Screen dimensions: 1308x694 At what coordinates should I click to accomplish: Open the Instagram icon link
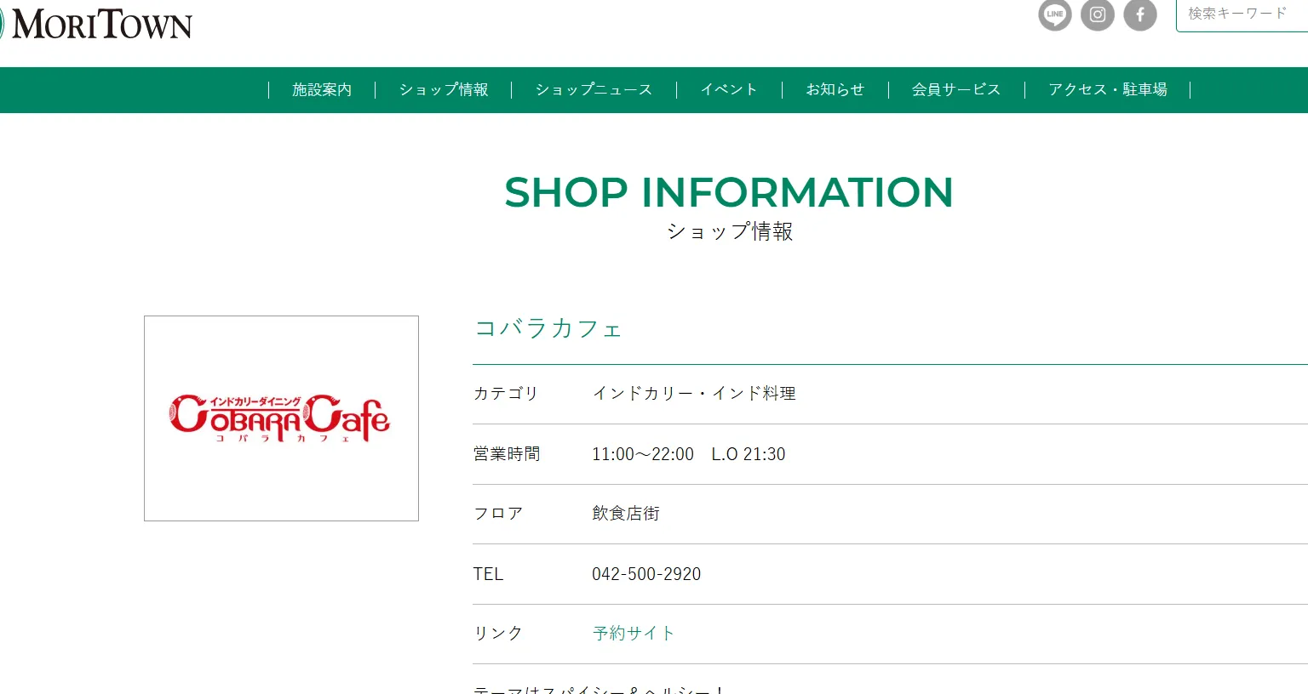[x=1098, y=14]
